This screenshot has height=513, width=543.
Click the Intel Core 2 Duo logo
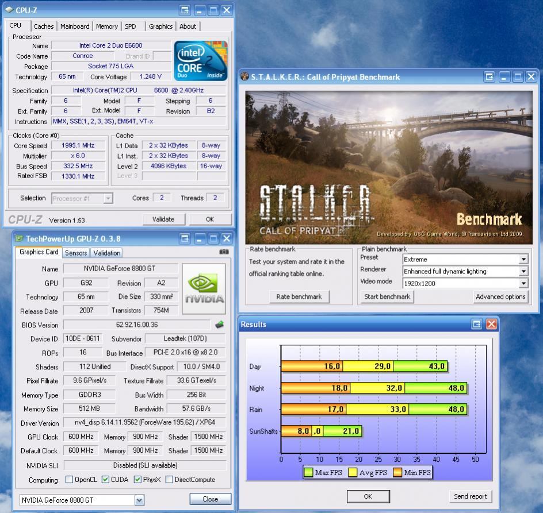pyautogui.click(x=201, y=61)
